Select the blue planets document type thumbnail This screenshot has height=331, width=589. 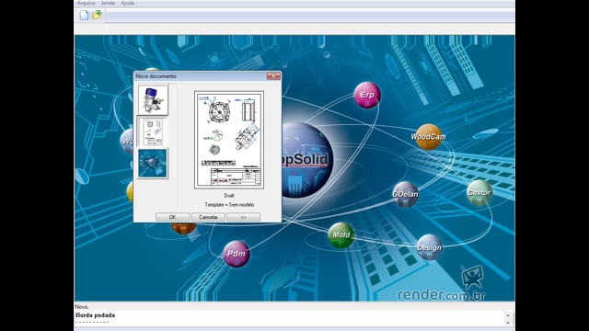153,164
